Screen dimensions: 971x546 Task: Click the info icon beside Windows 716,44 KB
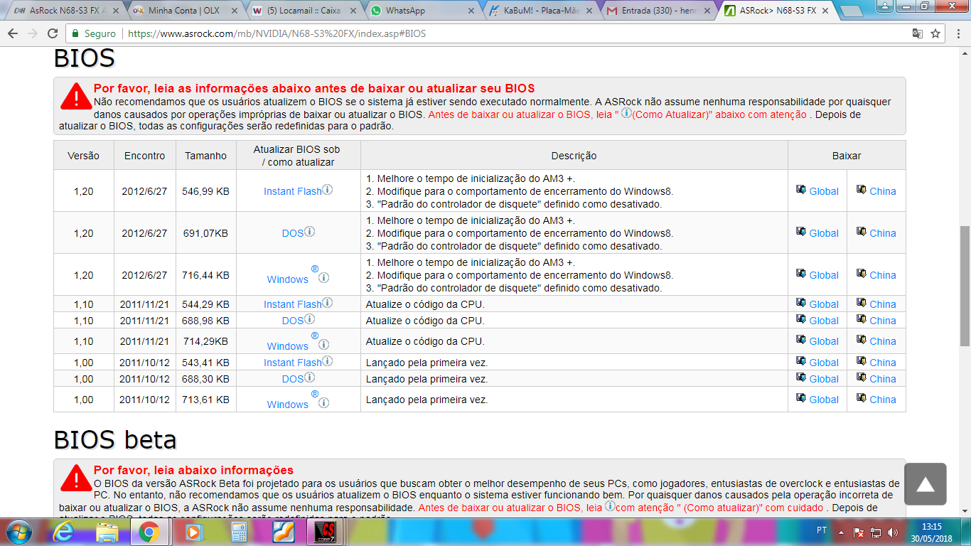(x=323, y=278)
